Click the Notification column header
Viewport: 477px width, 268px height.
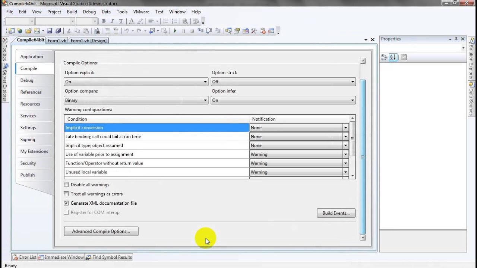point(299,119)
